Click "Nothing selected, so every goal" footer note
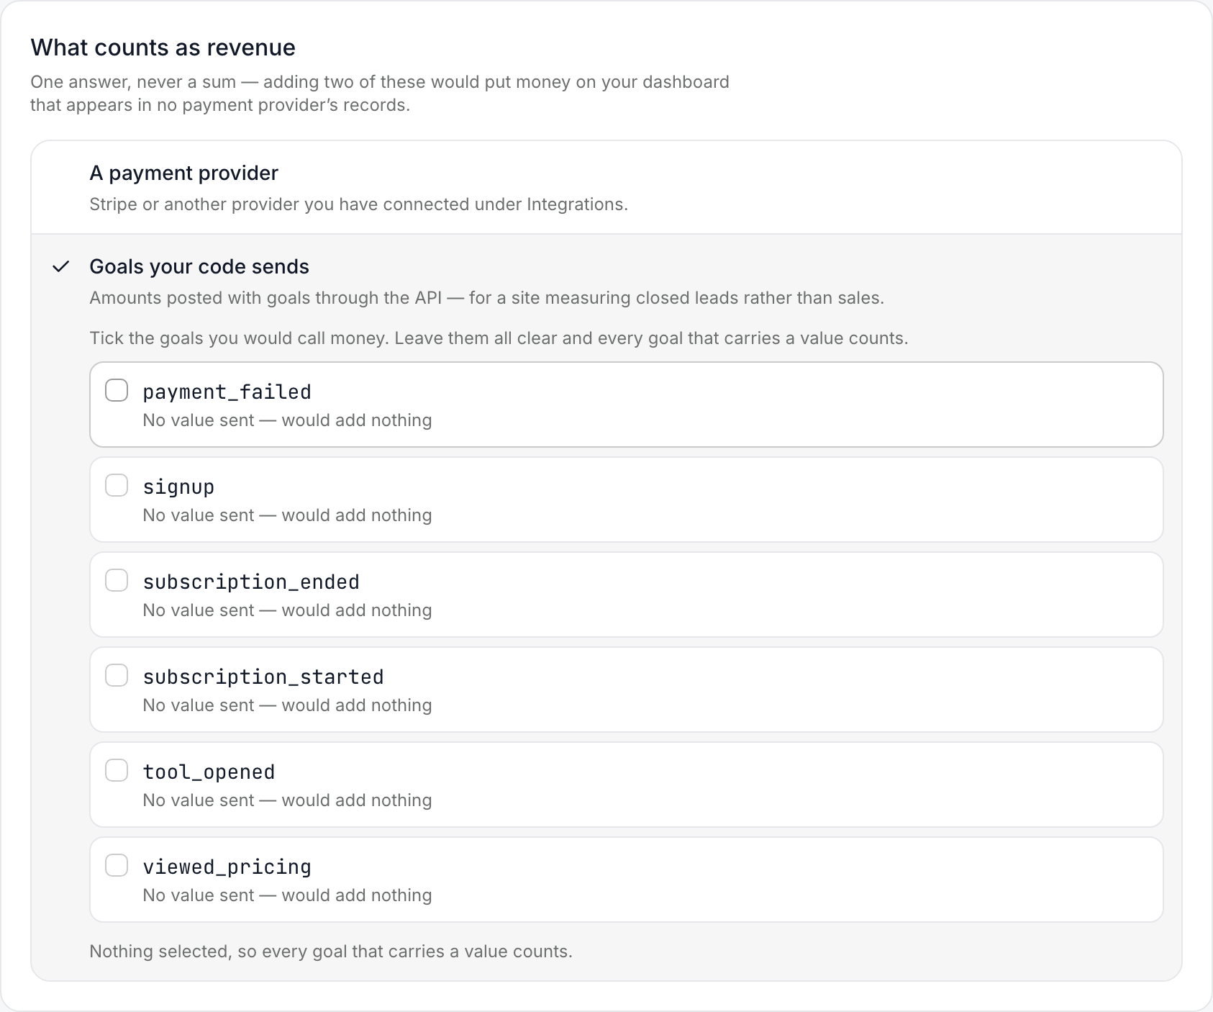The width and height of the screenshot is (1213, 1012). click(x=331, y=952)
